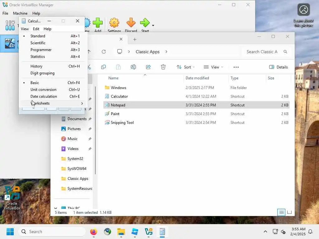Viewport: 319px width, 239px height.
Task: Open See more ellipsis menu
Action: point(236,67)
